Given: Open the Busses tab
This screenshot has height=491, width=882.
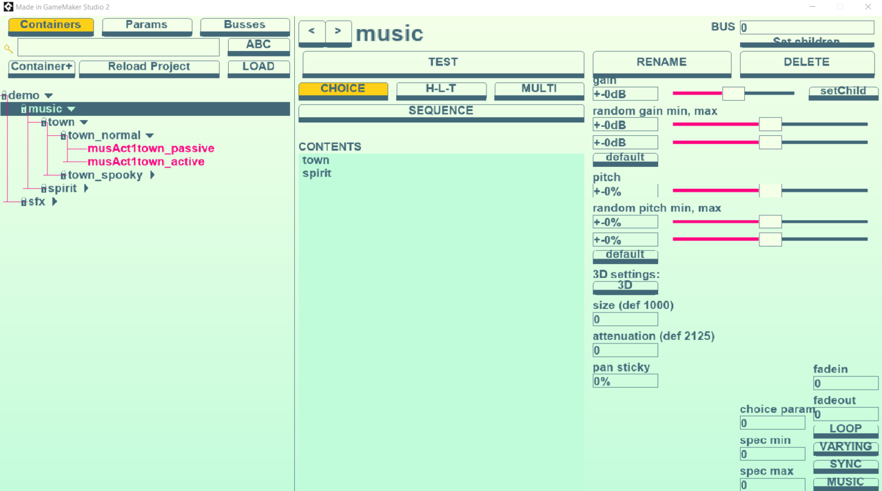Looking at the screenshot, I should (245, 27).
